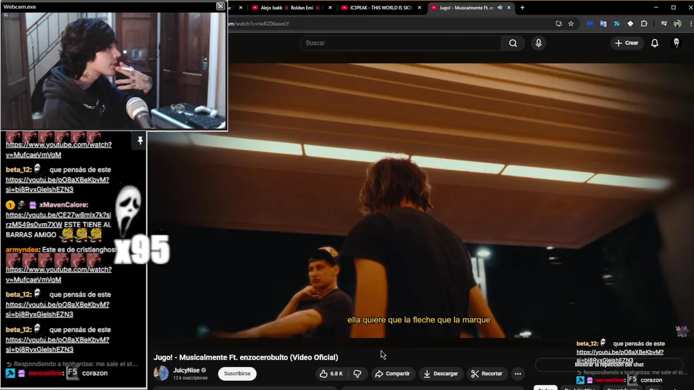
Task: Open YouTube notifications bell
Action: click(654, 43)
